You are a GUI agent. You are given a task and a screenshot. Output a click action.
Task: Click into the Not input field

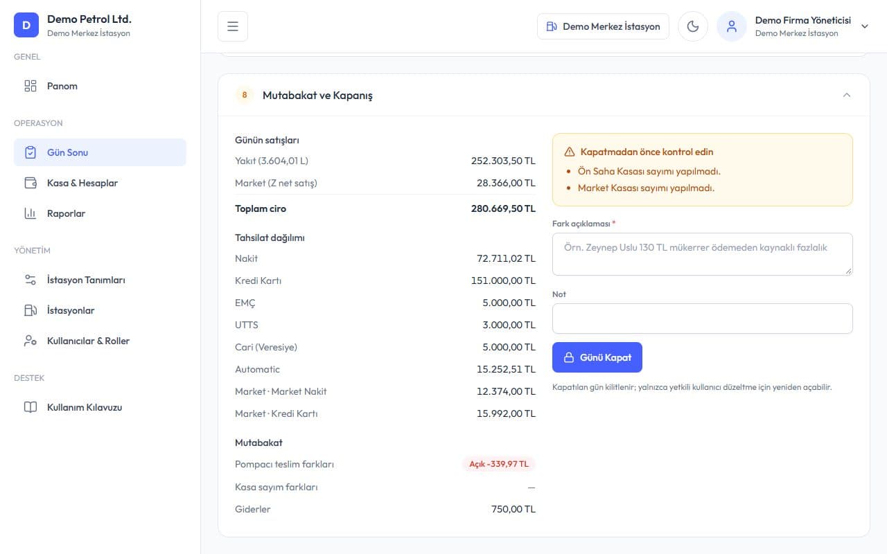point(703,319)
